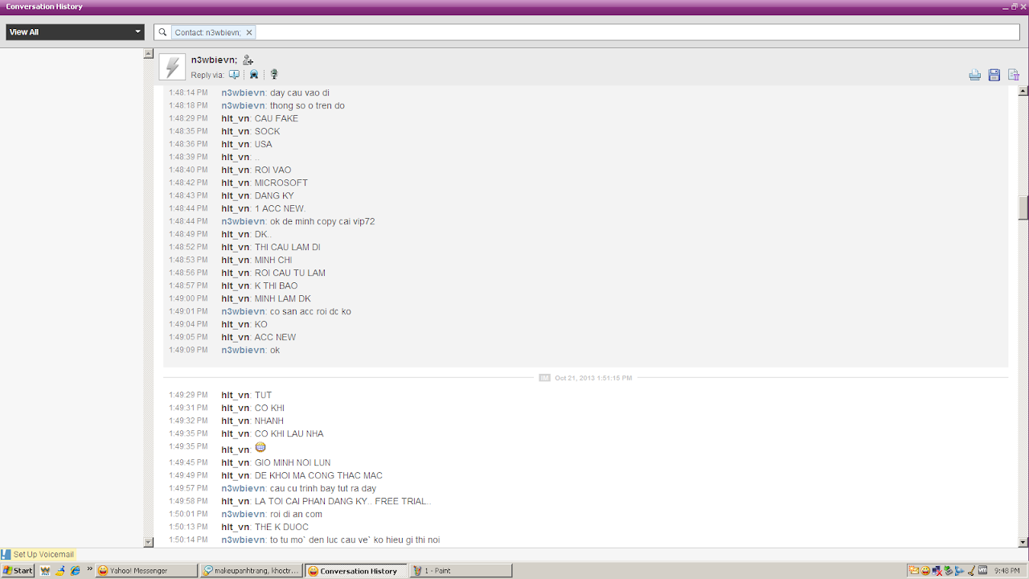The height and width of the screenshot is (579, 1029).
Task: Open the View All dropdown
Action: coord(76,32)
